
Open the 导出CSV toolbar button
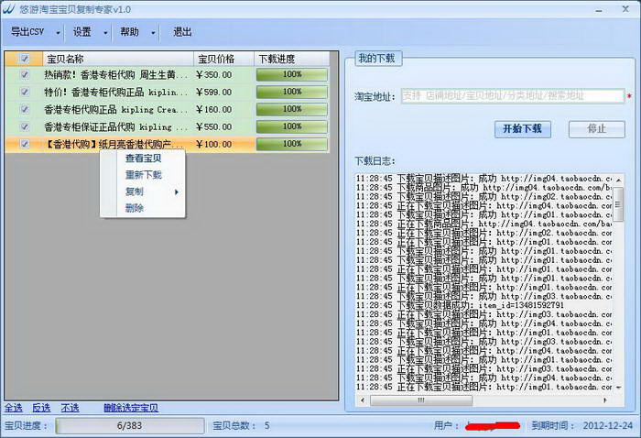[27, 32]
